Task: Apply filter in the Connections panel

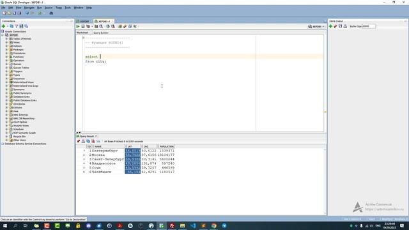Action: click(x=17, y=26)
